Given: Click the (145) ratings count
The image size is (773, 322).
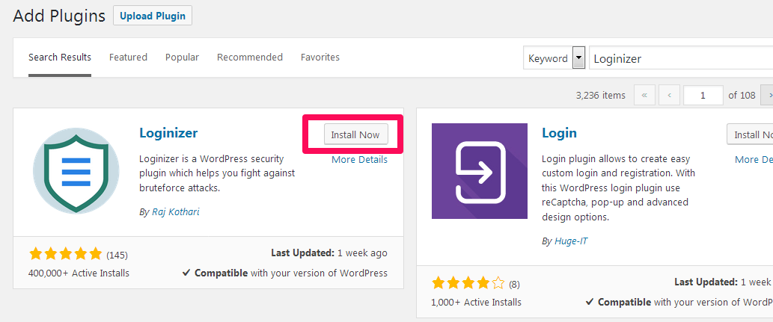Looking at the screenshot, I should point(117,255).
